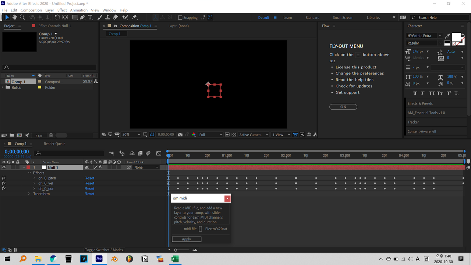Select the Rectangle shape tool
Screen dimensions: 471x265
point(75,17)
